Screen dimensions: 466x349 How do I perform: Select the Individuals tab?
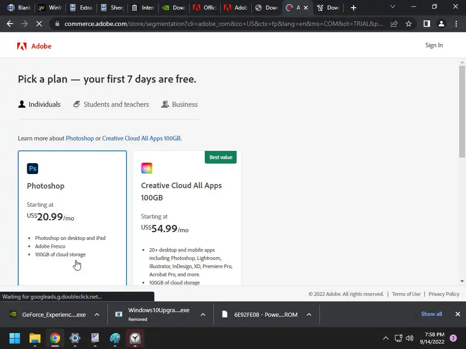pyautogui.click(x=39, y=105)
